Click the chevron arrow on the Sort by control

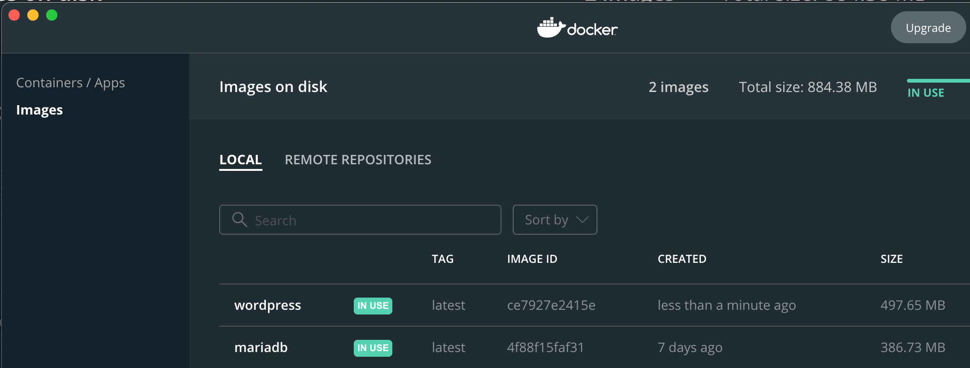[582, 220]
